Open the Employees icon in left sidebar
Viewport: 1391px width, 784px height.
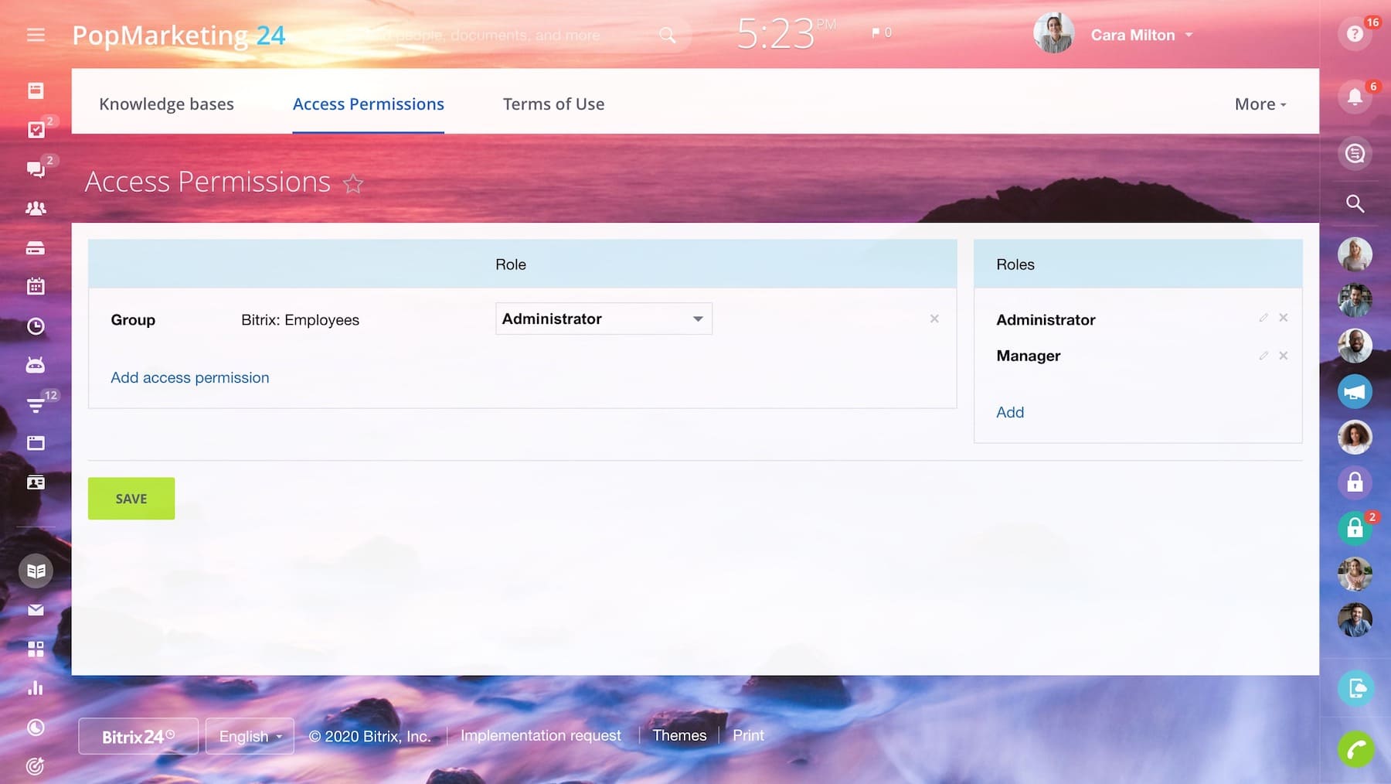tap(36, 209)
